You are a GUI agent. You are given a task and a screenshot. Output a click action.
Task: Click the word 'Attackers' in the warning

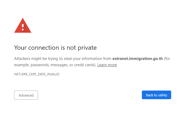tap(23, 59)
